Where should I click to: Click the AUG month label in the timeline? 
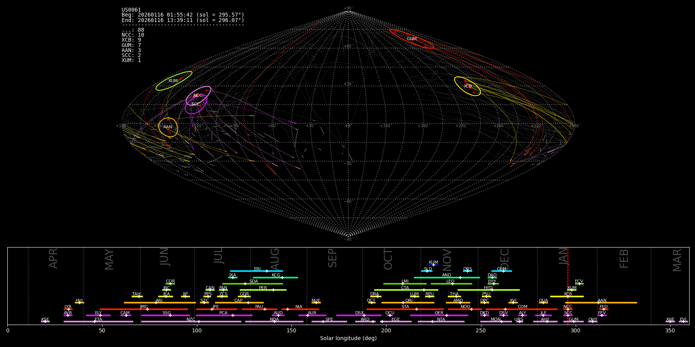tap(275, 258)
